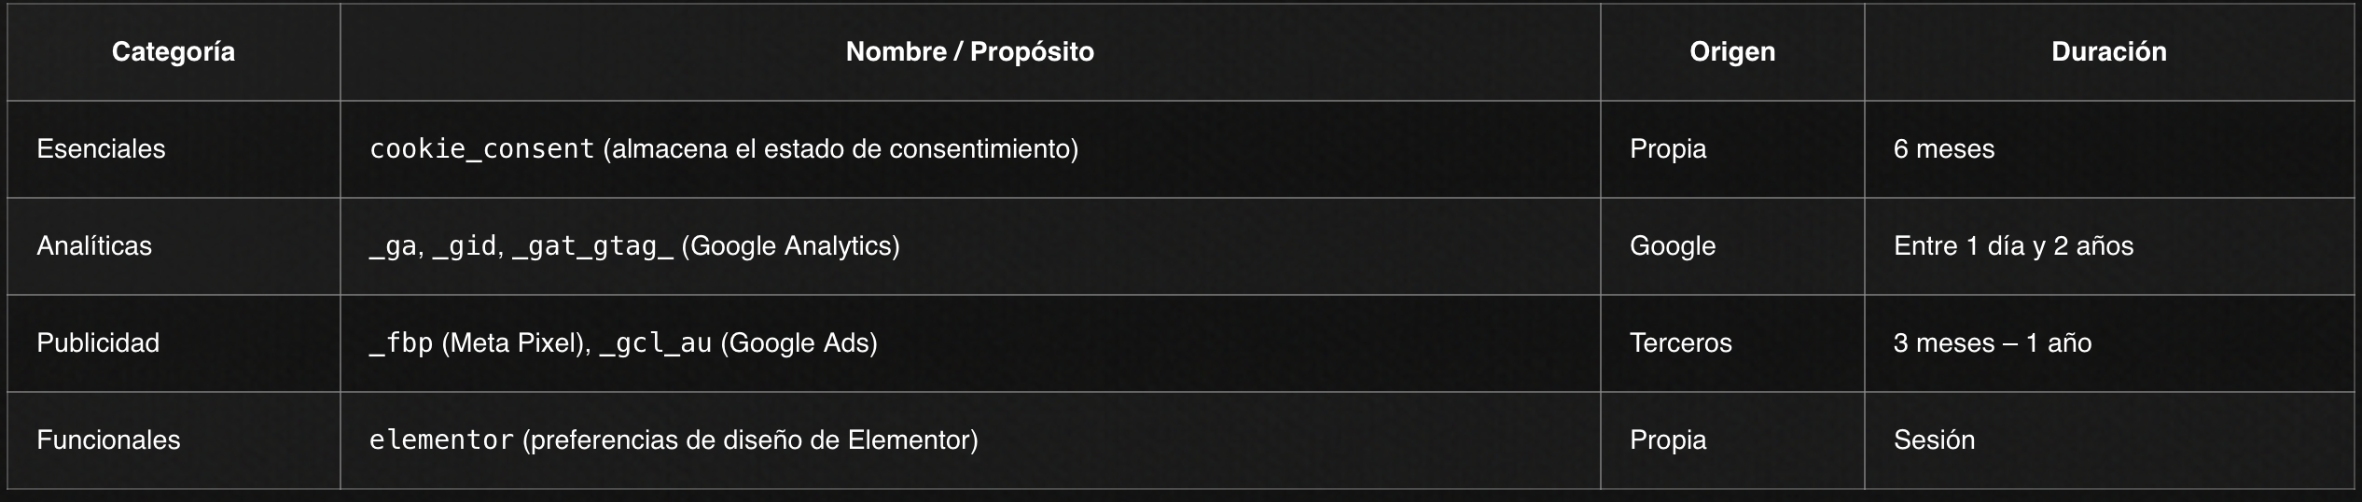Click the Duración column header
Viewport: 2362px width, 502px height.
point(2108,51)
